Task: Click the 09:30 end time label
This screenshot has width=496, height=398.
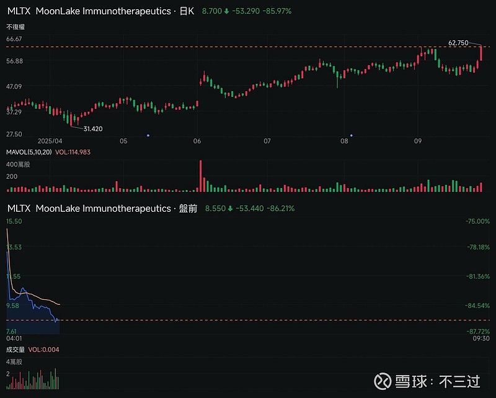Action: coord(481,338)
